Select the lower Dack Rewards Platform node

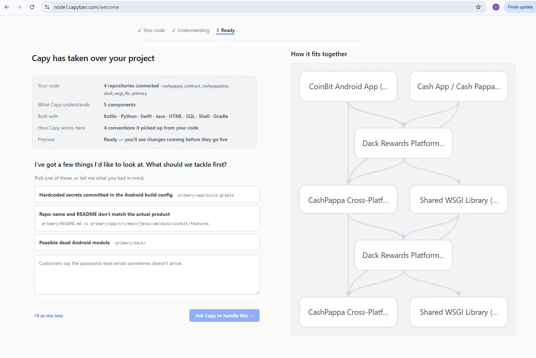(x=404, y=255)
